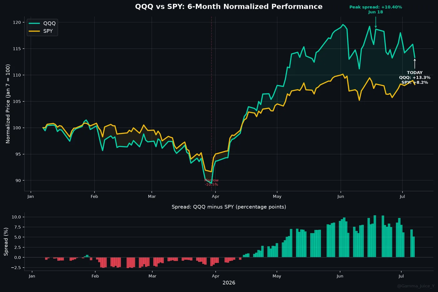Click the 10.0 tick on the spread axis
The height and width of the screenshot is (292, 438).
pyautogui.click(x=16, y=217)
